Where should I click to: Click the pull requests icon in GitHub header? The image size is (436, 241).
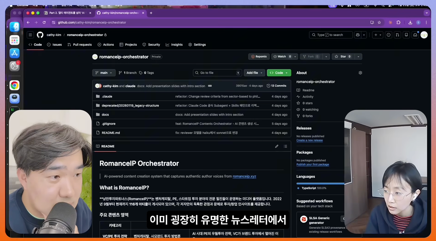(x=398, y=35)
